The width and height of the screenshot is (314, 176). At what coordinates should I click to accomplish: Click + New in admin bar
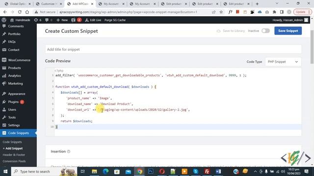pyautogui.click(x=62, y=20)
